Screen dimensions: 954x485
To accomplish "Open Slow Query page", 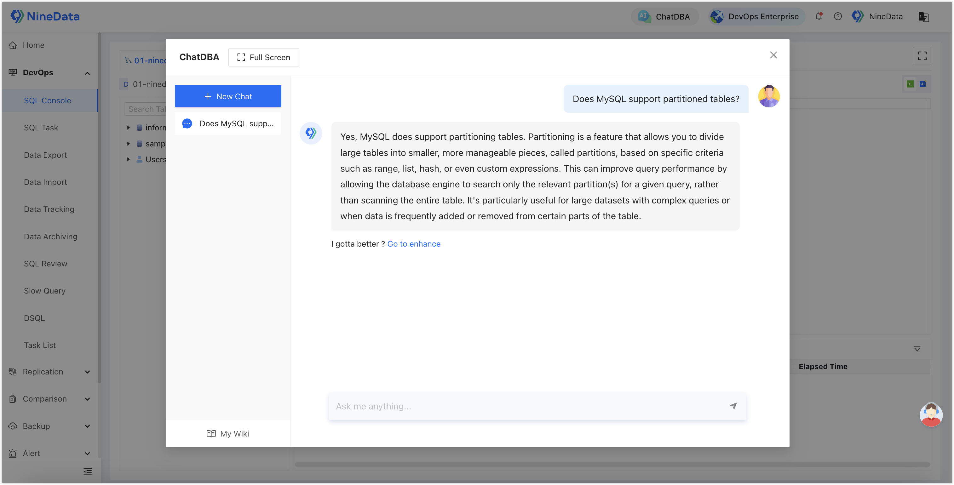I will coord(44,291).
